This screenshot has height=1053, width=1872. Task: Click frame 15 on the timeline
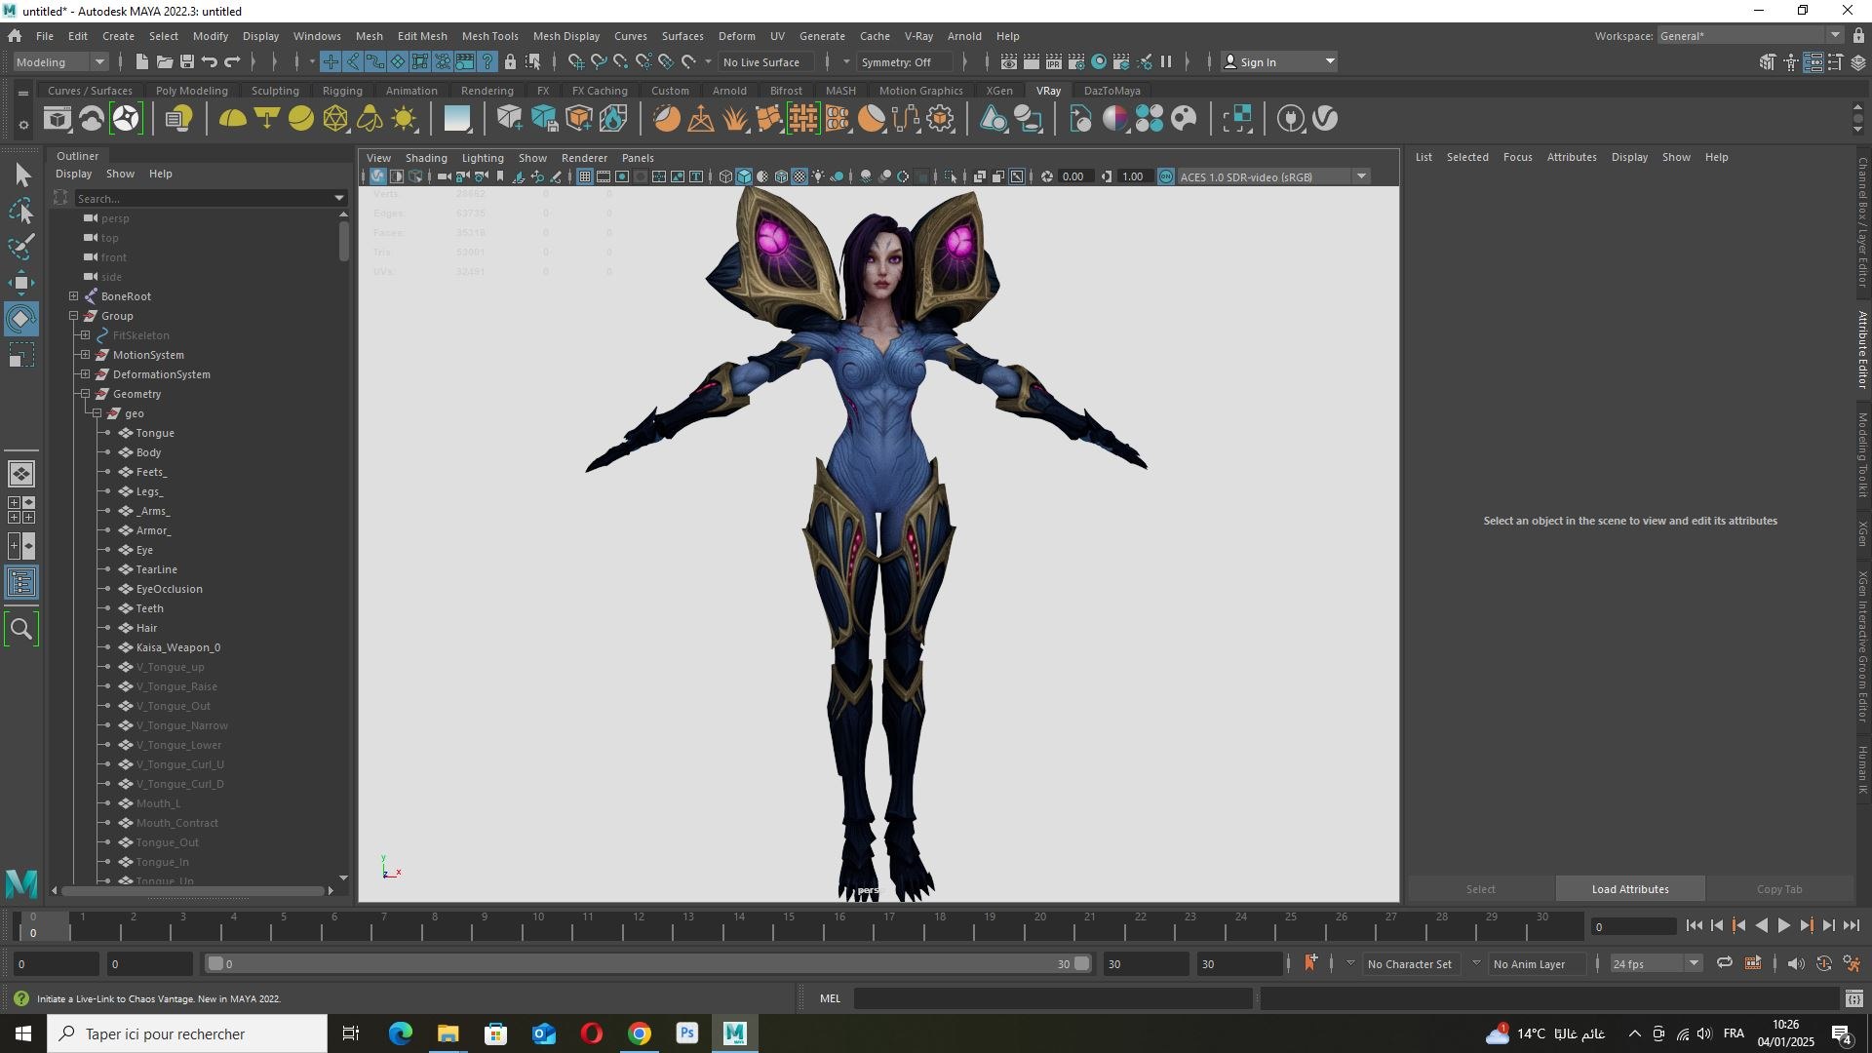[x=789, y=926]
